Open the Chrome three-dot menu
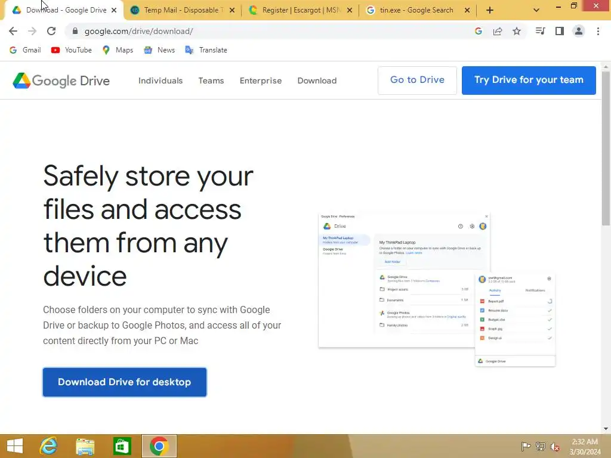Image resolution: width=611 pixels, height=458 pixels. (x=598, y=31)
